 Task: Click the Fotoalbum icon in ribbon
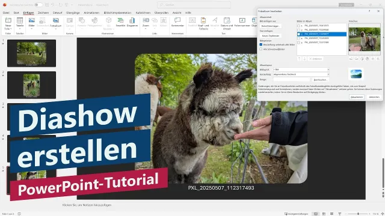[x=56, y=20]
